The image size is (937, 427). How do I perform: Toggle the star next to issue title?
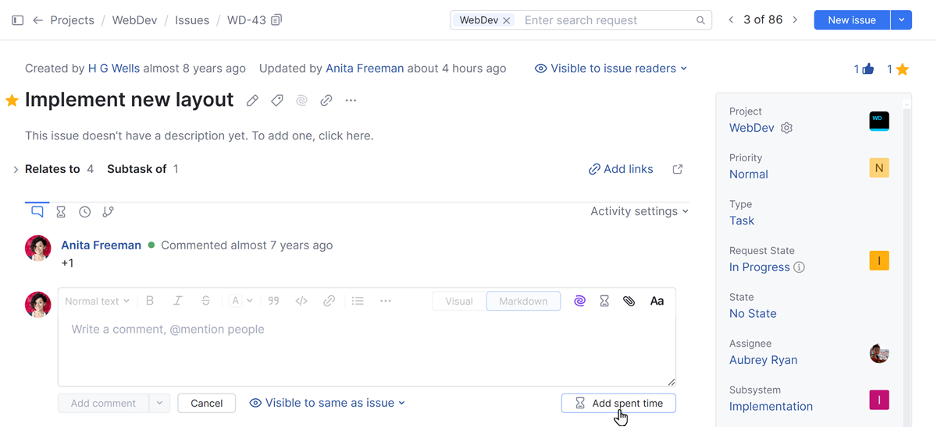[12, 101]
